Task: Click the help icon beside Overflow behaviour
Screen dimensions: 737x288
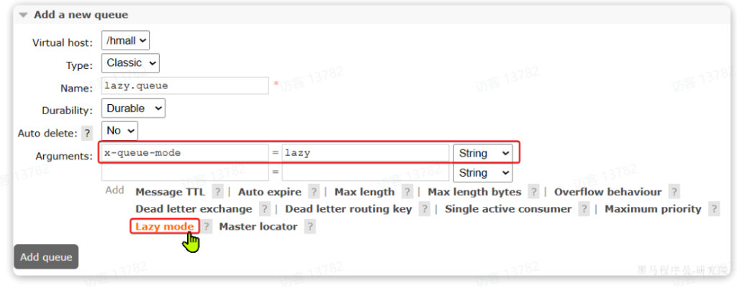Action: point(674,192)
